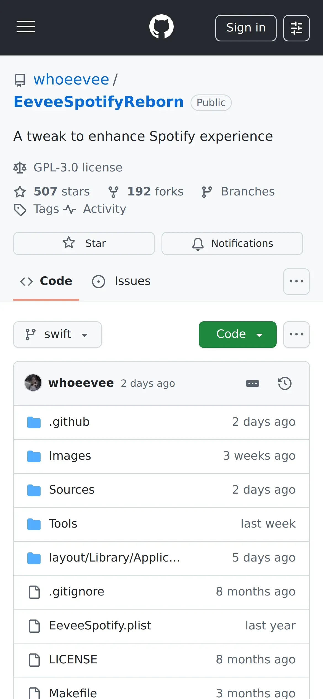Image resolution: width=323 pixels, height=699 pixels.
Task: Open the green Code dropdown
Action: pos(237,334)
